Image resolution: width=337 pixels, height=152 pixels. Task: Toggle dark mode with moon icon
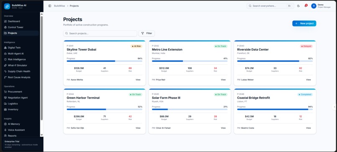pyautogui.click(x=298, y=6)
